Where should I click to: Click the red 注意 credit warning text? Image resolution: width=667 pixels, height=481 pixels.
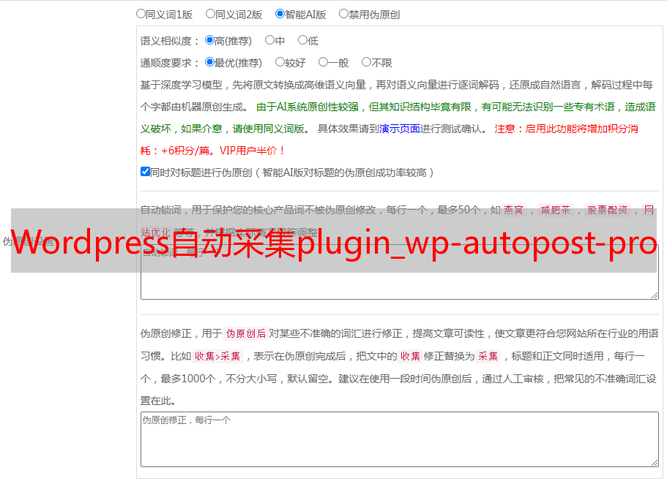[x=389, y=140]
